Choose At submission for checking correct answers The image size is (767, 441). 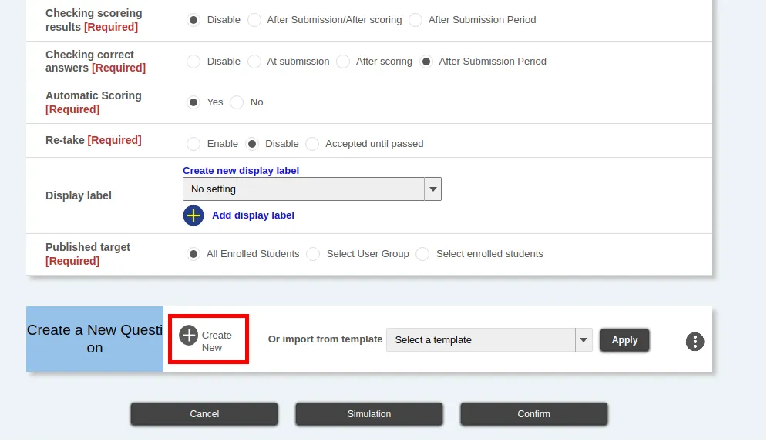254,62
